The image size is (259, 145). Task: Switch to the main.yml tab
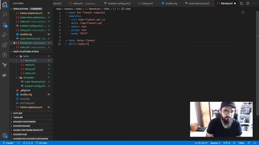pos(83,3)
